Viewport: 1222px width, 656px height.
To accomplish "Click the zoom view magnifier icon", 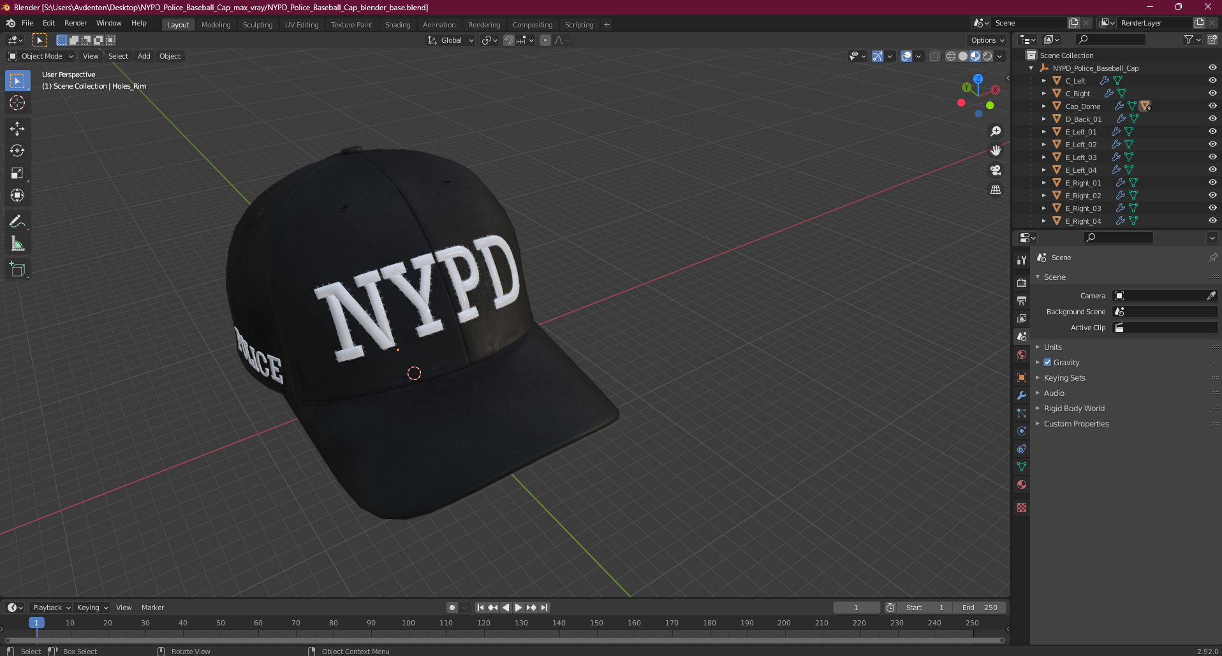I will (x=995, y=131).
